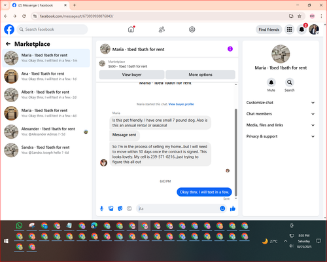Click the 27°C weather widget
This screenshot has height=262, width=327.
(270, 241)
